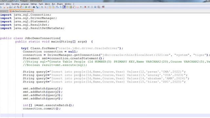The width and height of the screenshot is (210, 118).
Task: Click Save Recorded Macro icon
Action: [x=99, y=7]
